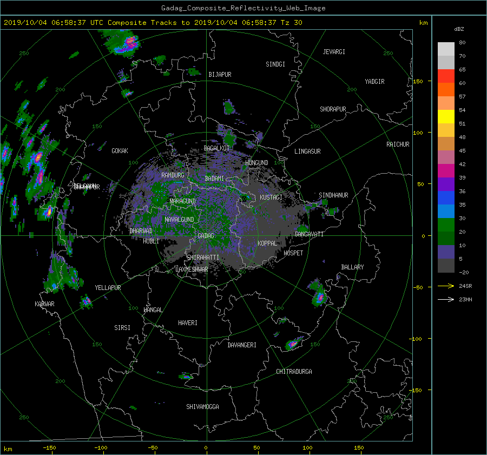
Task: Click the SHIVAMOGGA city label
Action: [202, 407]
